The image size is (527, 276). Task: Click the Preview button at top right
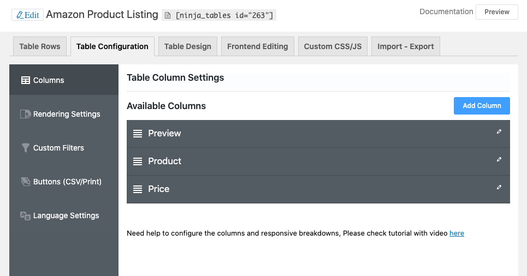click(496, 12)
